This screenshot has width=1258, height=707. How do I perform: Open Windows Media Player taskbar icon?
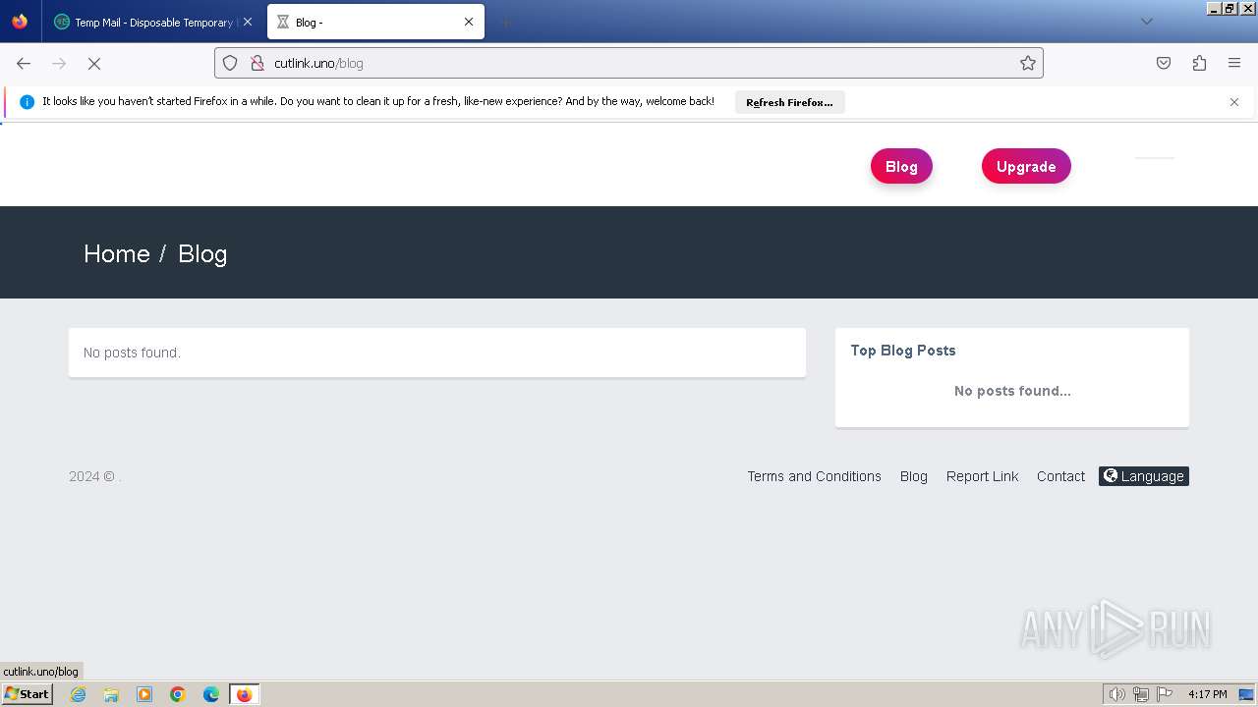tap(144, 694)
